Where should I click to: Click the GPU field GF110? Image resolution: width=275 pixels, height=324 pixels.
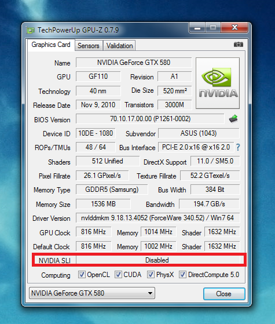[98, 77]
